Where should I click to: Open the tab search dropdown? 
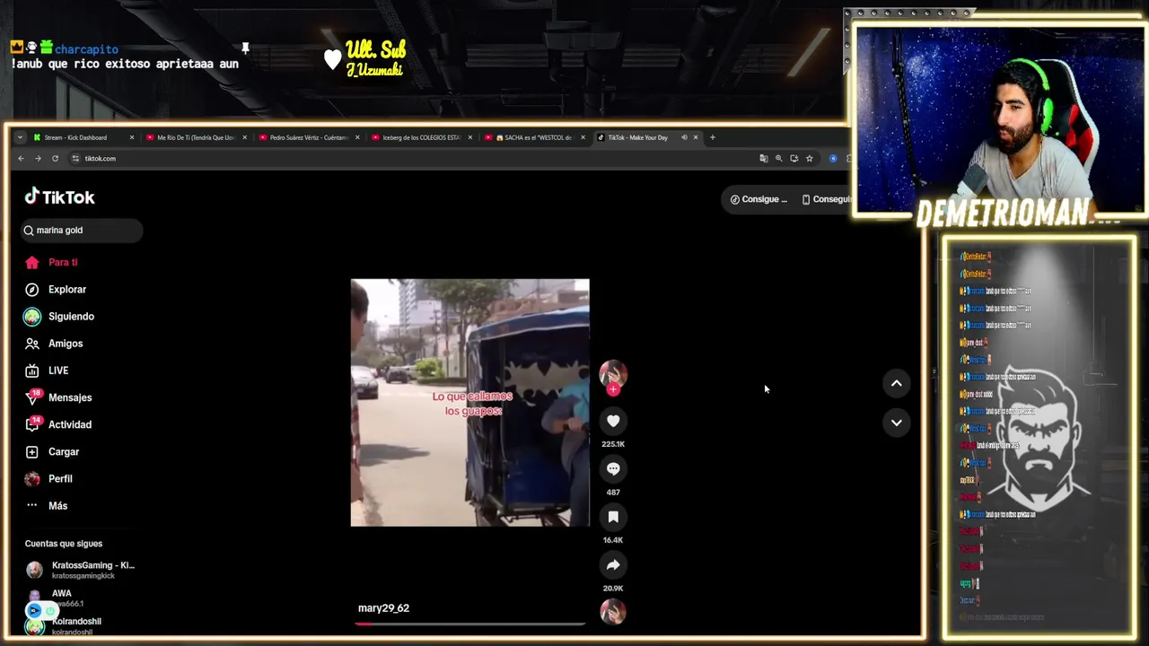[x=20, y=137]
